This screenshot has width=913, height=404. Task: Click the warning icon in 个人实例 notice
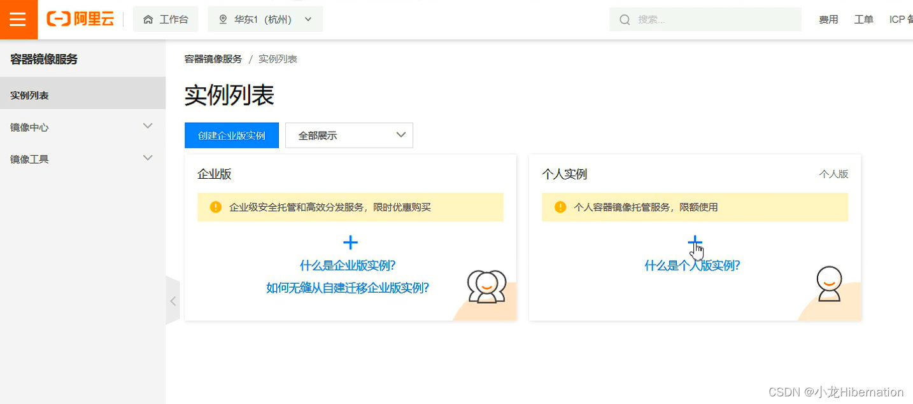click(560, 207)
